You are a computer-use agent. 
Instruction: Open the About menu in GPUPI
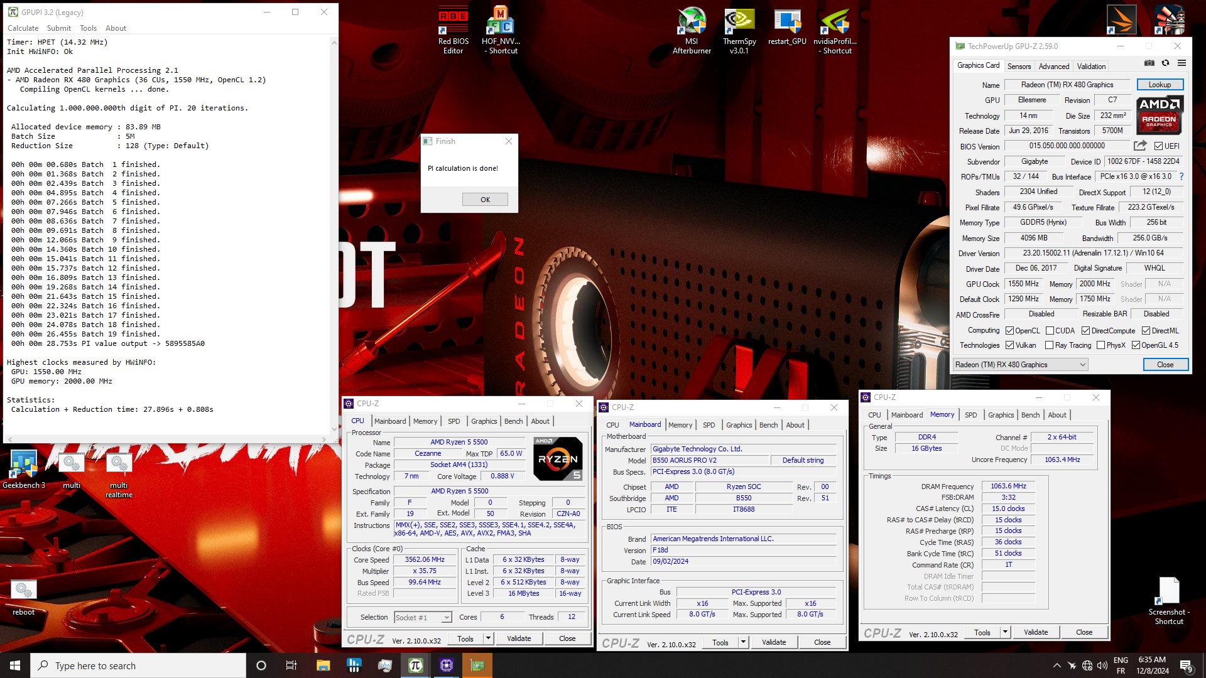(116, 28)
